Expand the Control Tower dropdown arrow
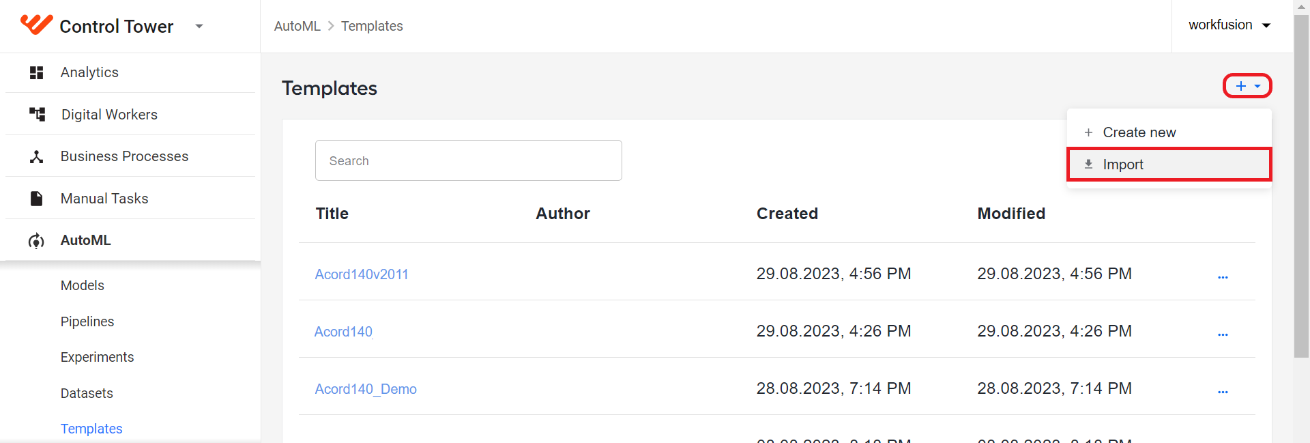1310x443 pixels. click(x=199, y=26)
